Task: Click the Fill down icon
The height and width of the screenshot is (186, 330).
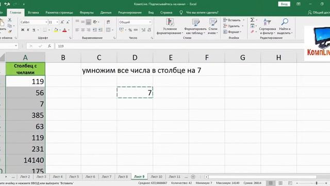Action: [x=252, y=26]
